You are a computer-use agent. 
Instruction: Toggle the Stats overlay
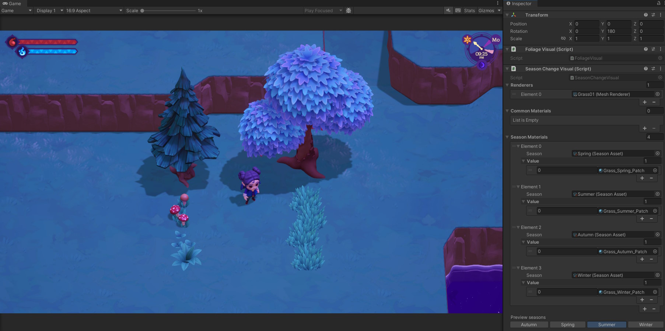pyautogui.click(x=469, y=11)
